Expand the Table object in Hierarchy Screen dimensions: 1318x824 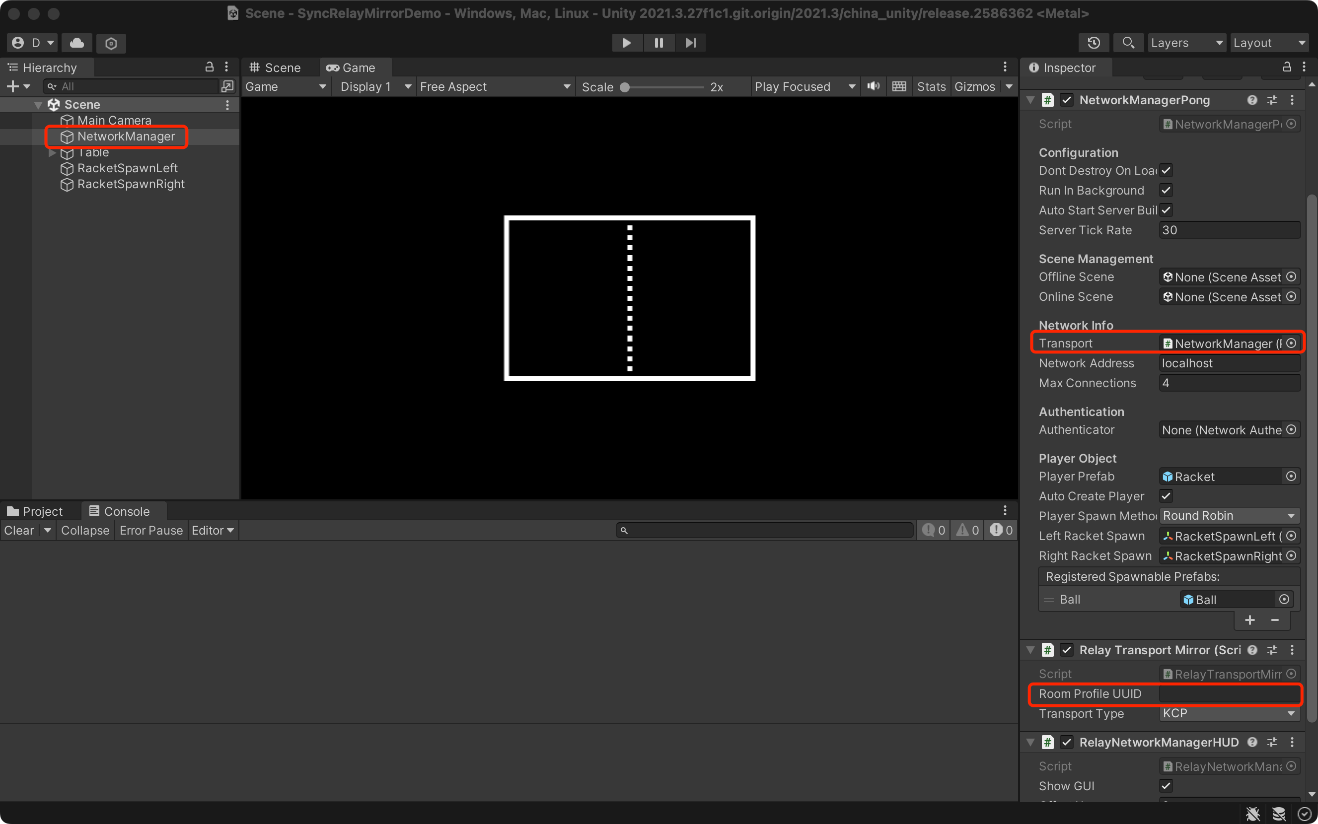coord(52,152)
